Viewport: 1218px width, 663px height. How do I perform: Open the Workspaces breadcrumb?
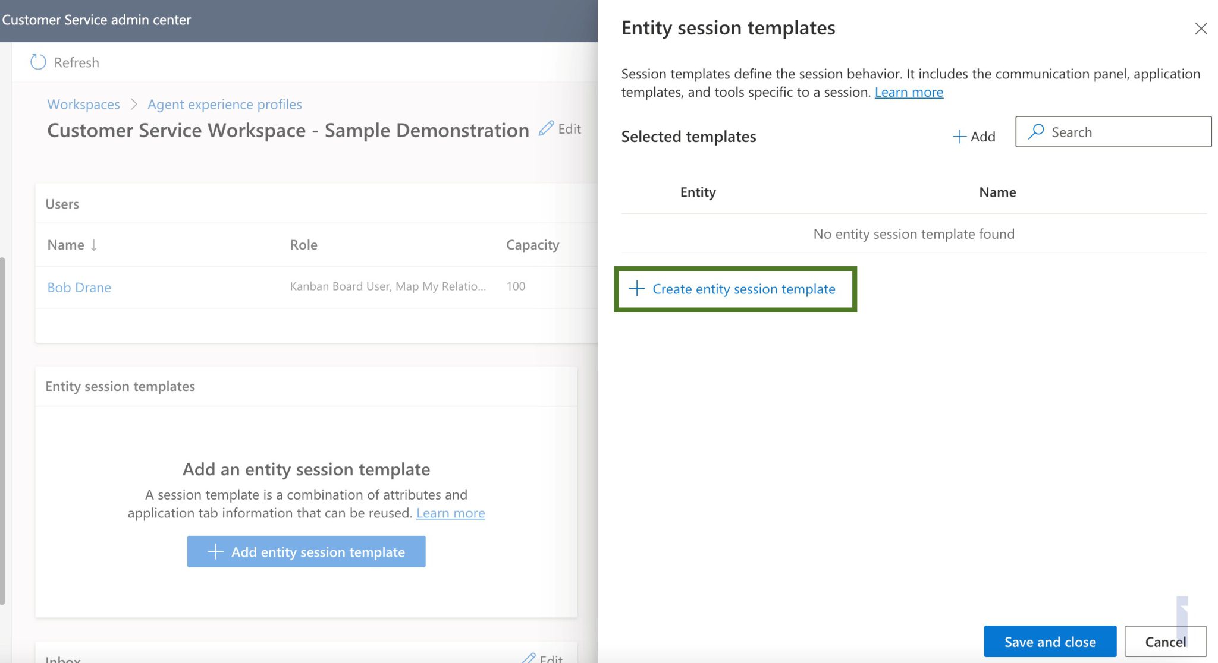pyautogui.click(x=83, y=104)
